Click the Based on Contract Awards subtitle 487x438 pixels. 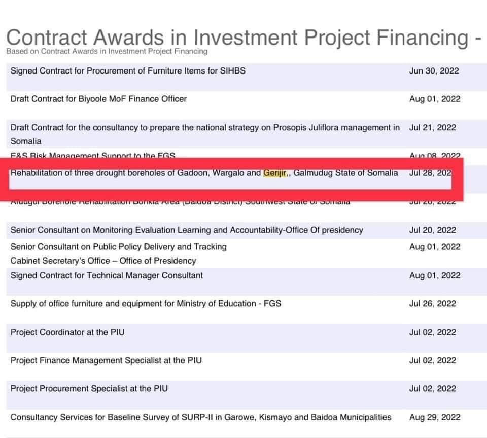(x=107, y=51)
